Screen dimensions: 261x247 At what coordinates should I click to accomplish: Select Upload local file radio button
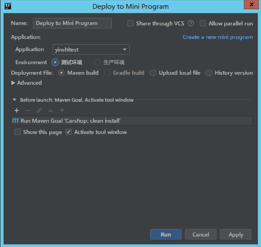(x=153, y=73)
